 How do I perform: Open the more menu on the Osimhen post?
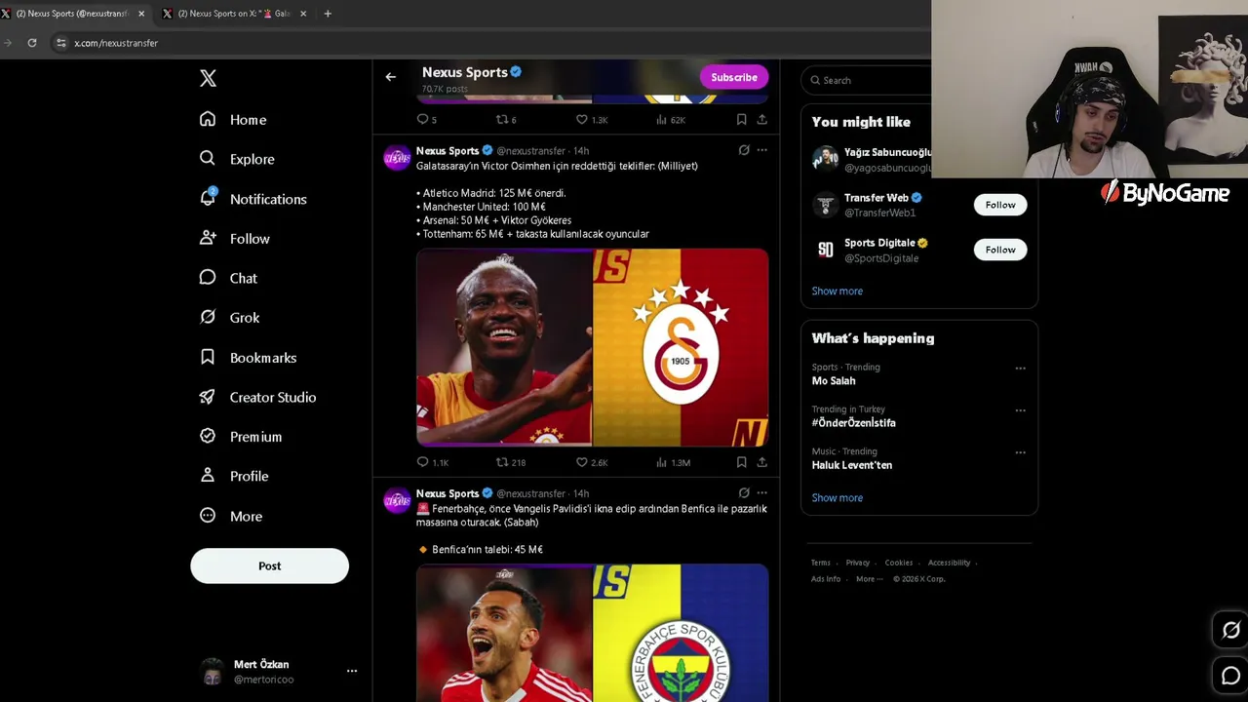[761, 150]
